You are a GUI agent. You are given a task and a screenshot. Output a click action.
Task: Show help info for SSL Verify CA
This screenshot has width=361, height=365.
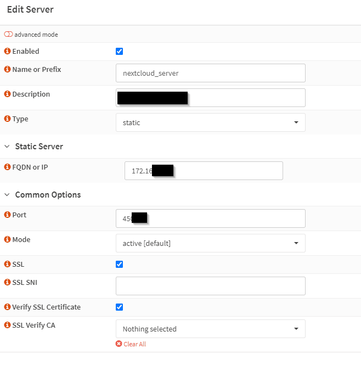click(x=8, y=325)
